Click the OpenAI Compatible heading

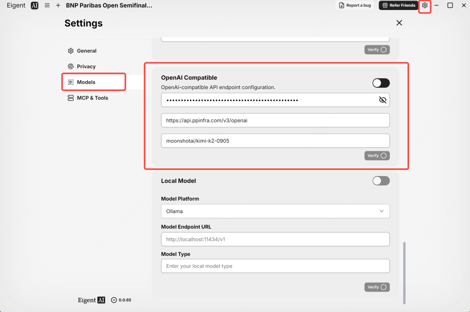[189, 77]
